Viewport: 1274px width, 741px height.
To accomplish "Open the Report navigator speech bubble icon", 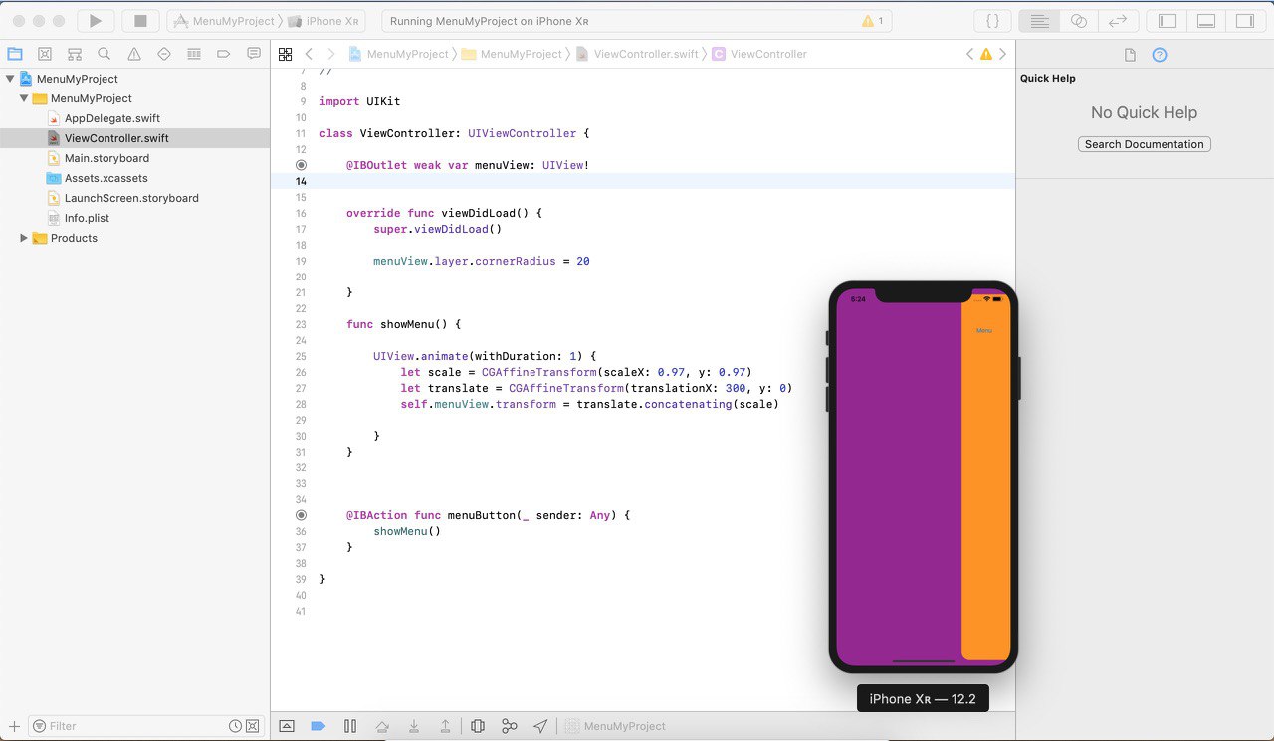I will (254, 54).
